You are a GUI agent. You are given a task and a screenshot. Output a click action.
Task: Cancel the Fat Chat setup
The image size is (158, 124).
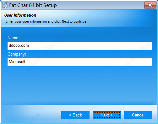pos(138,115)
